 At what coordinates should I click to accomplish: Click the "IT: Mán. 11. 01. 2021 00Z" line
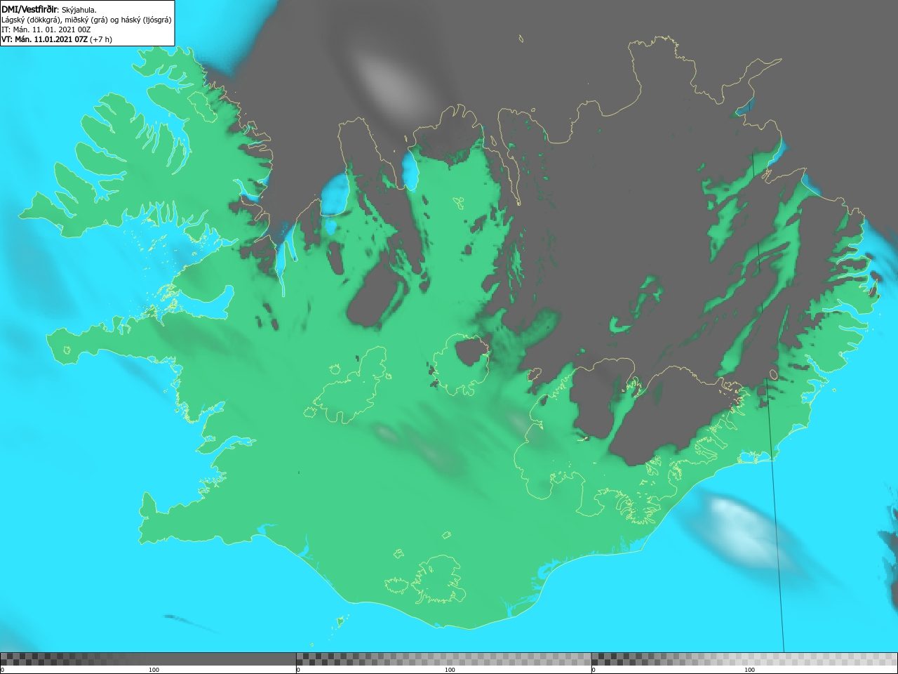46,29
